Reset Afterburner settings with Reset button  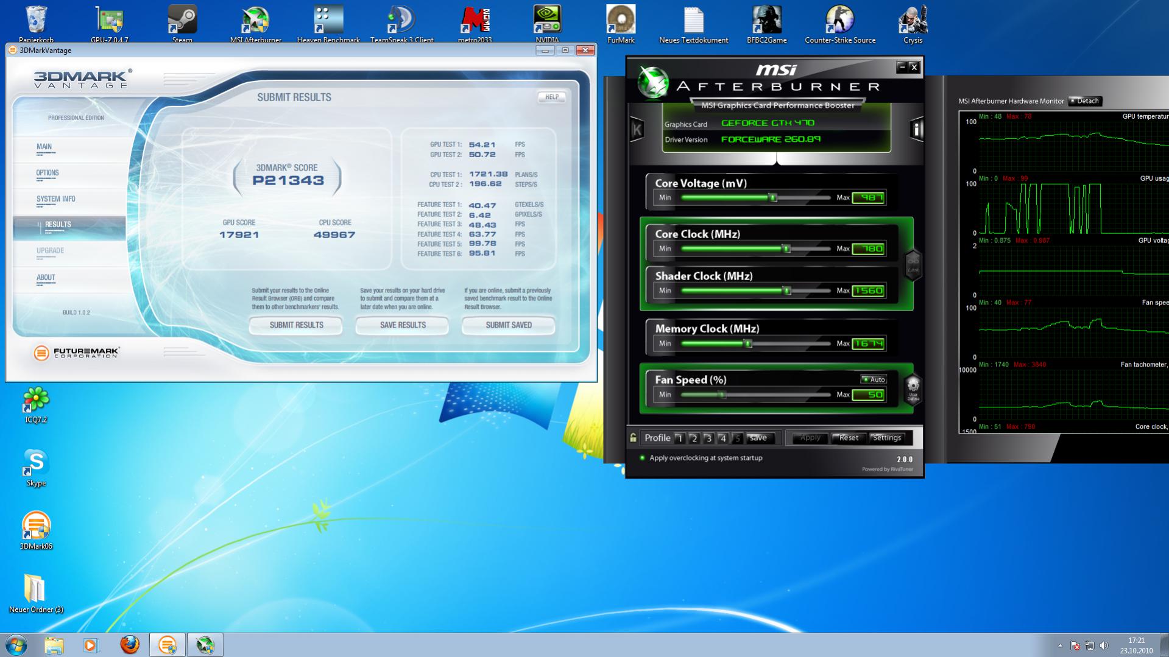(849, 438)
